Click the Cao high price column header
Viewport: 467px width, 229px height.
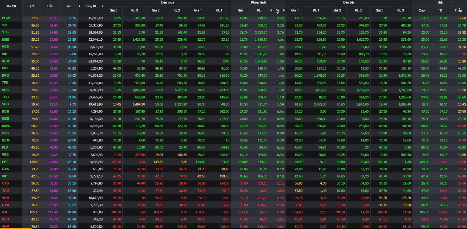[422, 10]
